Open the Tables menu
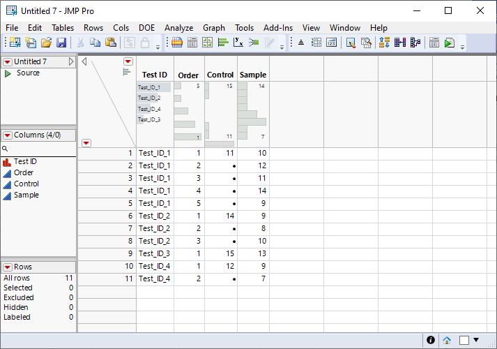497x349 pixels. point(63,28)
